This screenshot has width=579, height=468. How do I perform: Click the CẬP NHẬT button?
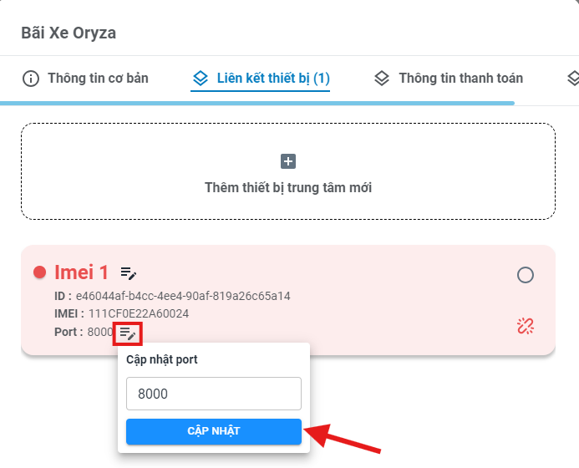pyautogui.click(x=214, y=431)
